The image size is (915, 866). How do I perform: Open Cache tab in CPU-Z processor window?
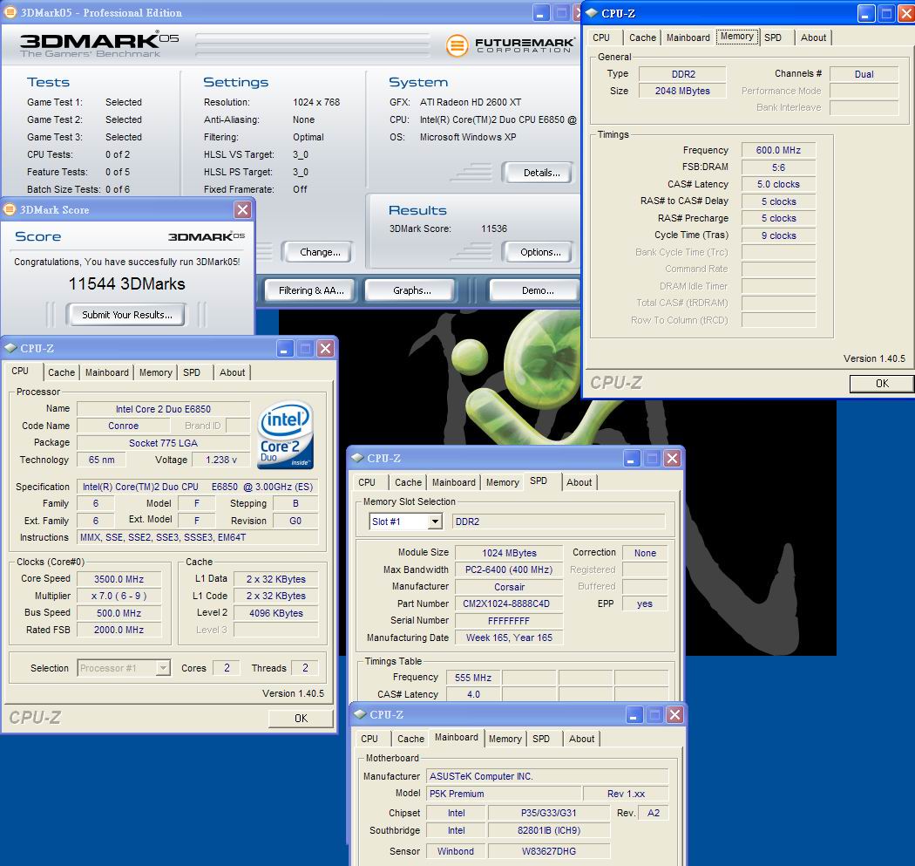(x=61, y=372)
